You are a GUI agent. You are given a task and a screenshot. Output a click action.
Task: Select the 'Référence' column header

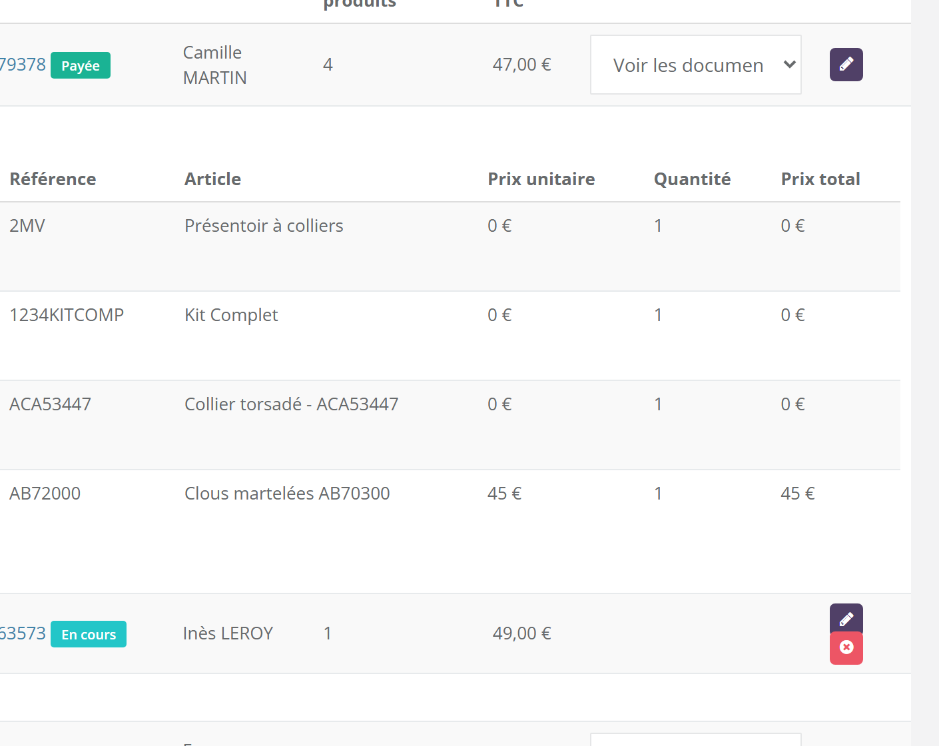53,179
